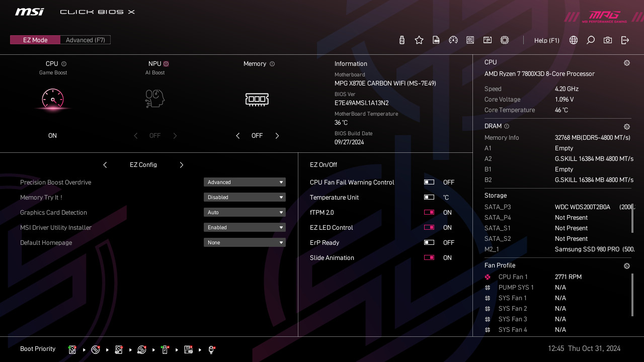Image resolution: width=644 pixels, height=362 pixels.
Task: Enable ErP Ready switch
Action: pos(429,243)
